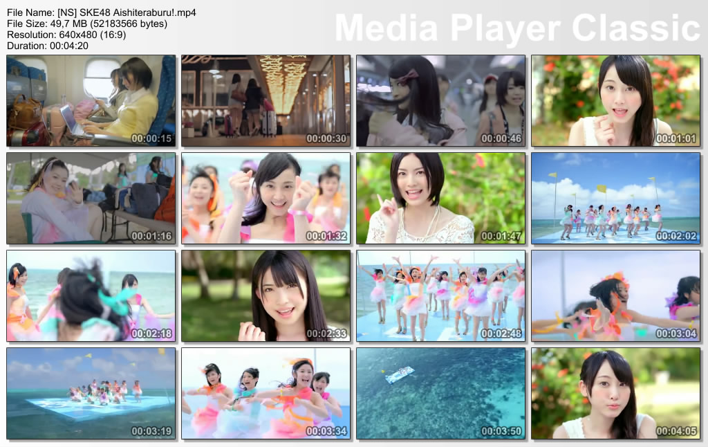Open the 00:02:48 group dance frame
The width and height of the screenshot is (708, 447).
coord(440,296)
